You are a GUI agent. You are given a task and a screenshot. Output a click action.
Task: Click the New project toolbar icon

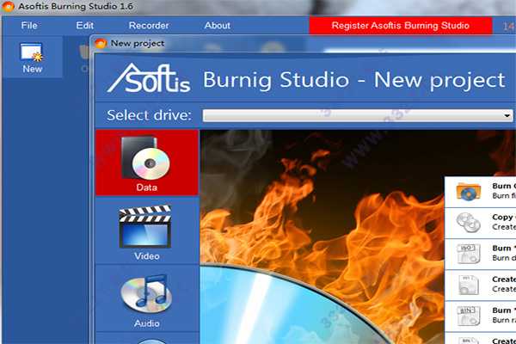click(32, 57)
